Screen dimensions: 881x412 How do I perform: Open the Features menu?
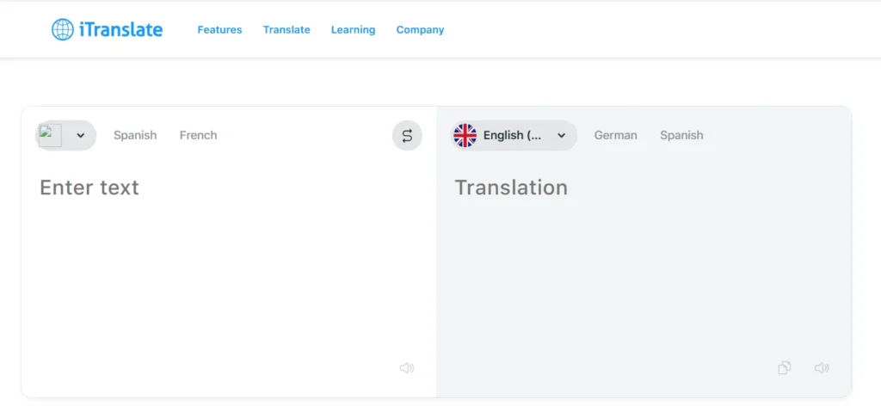click(x=219, y=30)
